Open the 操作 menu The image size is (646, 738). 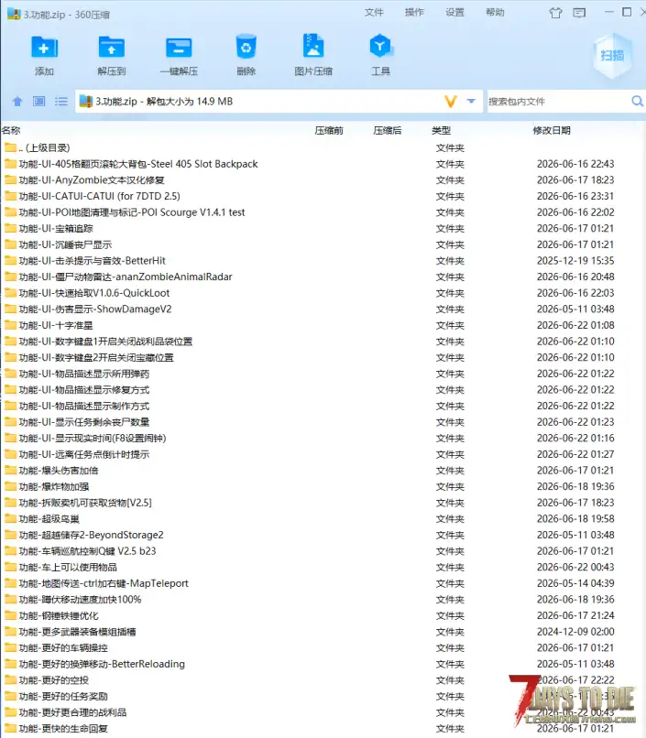[x=414, y=12]
